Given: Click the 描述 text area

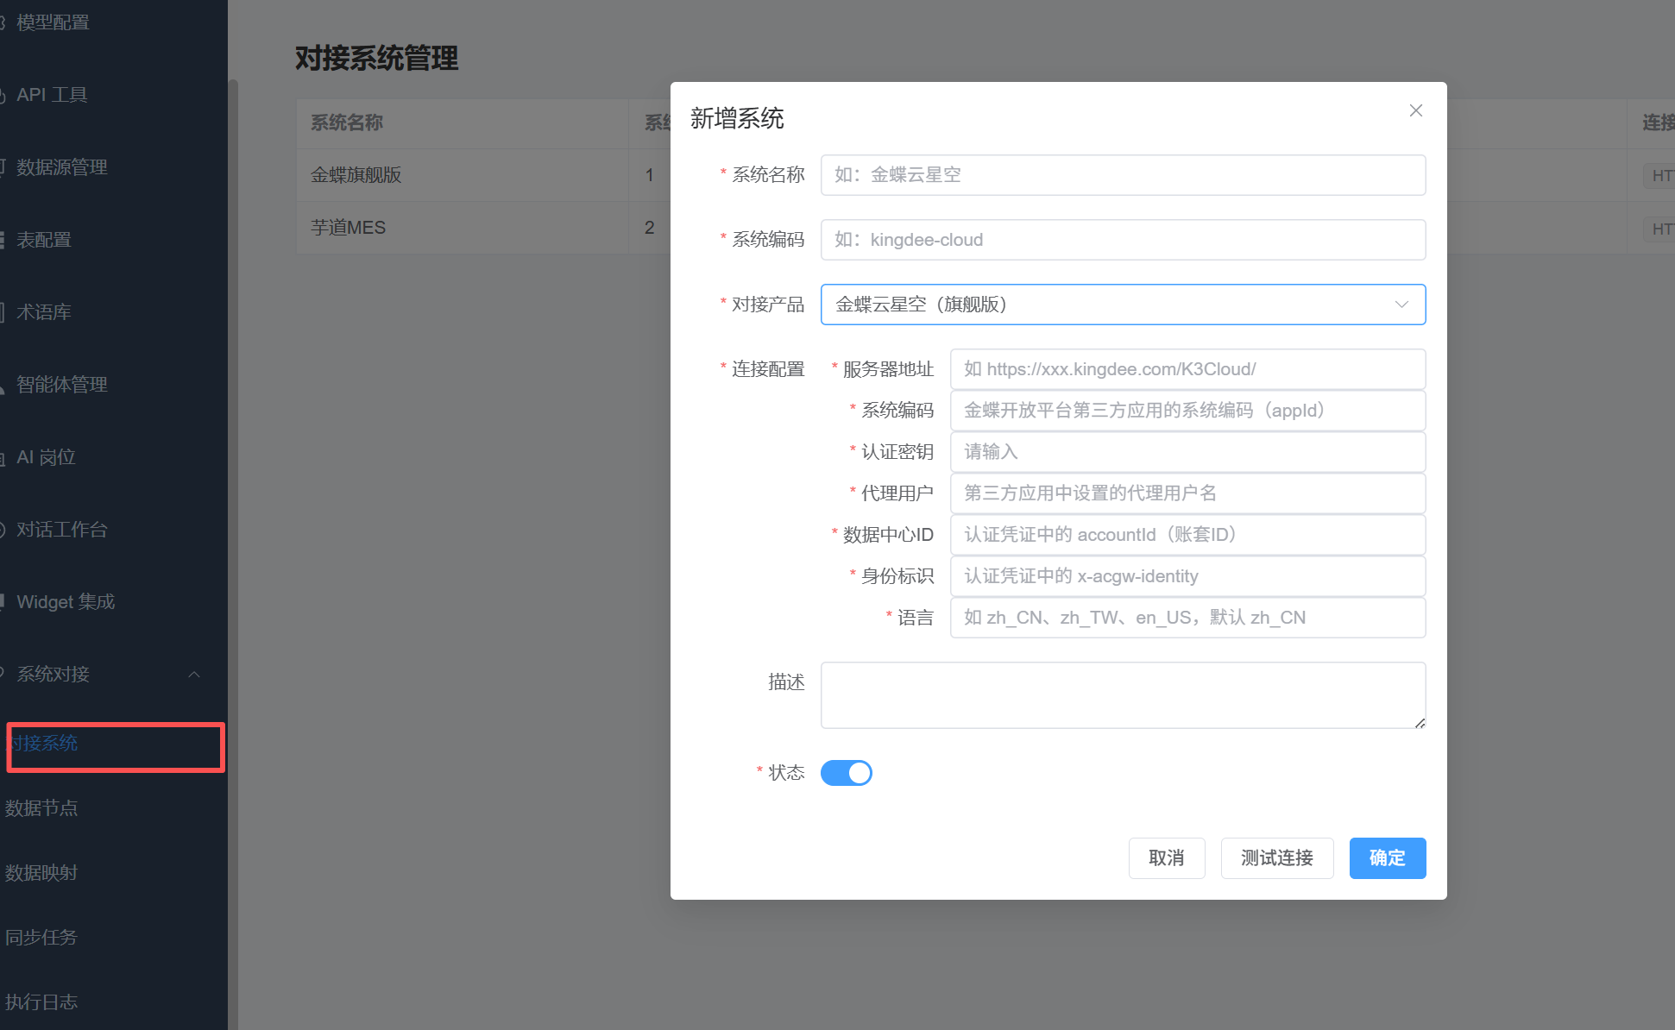Looking at the screenshot, I should point(1123,695).
